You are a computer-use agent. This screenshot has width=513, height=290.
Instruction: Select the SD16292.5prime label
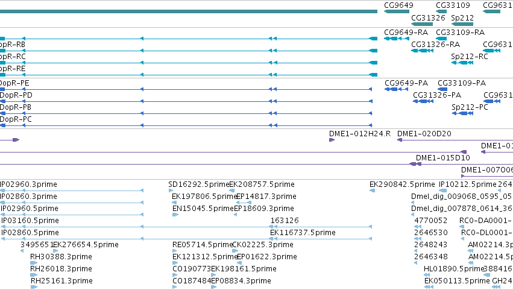pos(198,184)
